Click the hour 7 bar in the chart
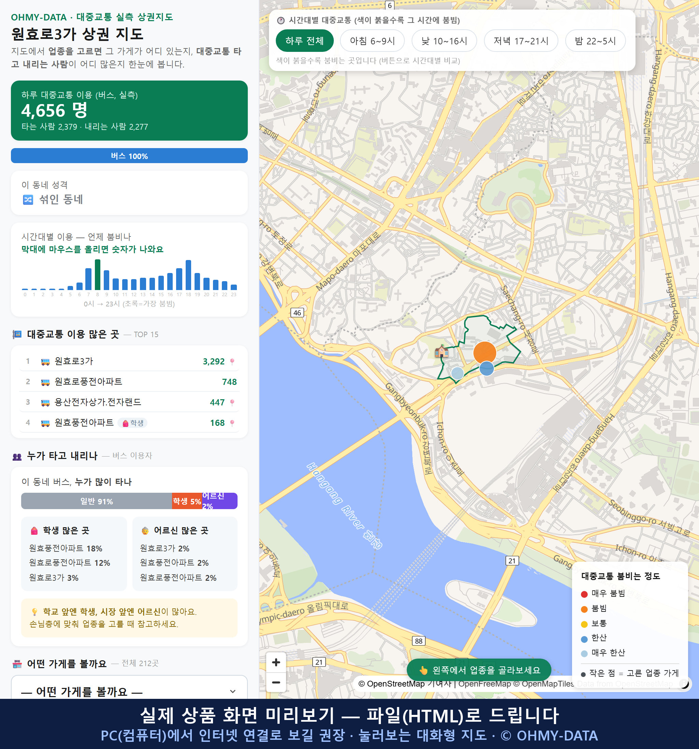Screen dimensions: 699x749 [88, 279]
